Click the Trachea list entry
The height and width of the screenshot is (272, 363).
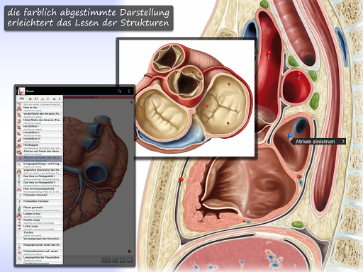coord(40,234)
